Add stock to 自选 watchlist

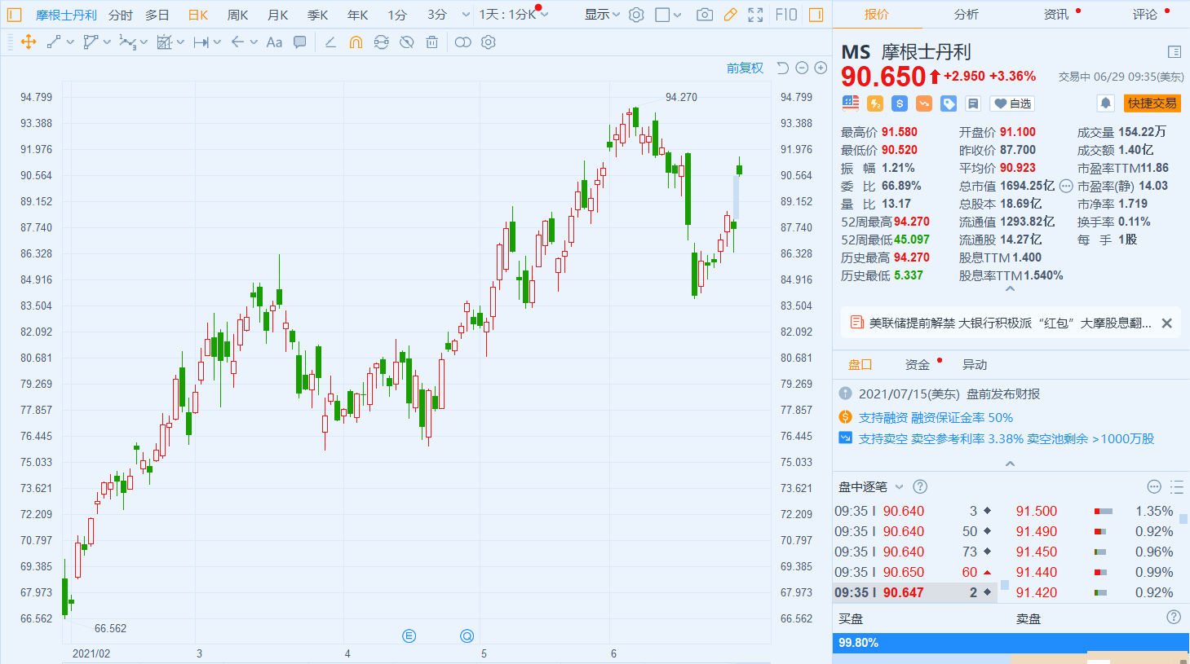coord(1012,103)
